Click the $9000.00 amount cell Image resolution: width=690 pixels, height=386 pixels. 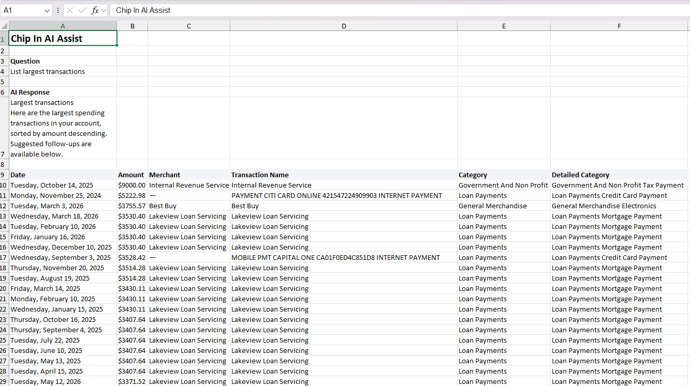133,185
